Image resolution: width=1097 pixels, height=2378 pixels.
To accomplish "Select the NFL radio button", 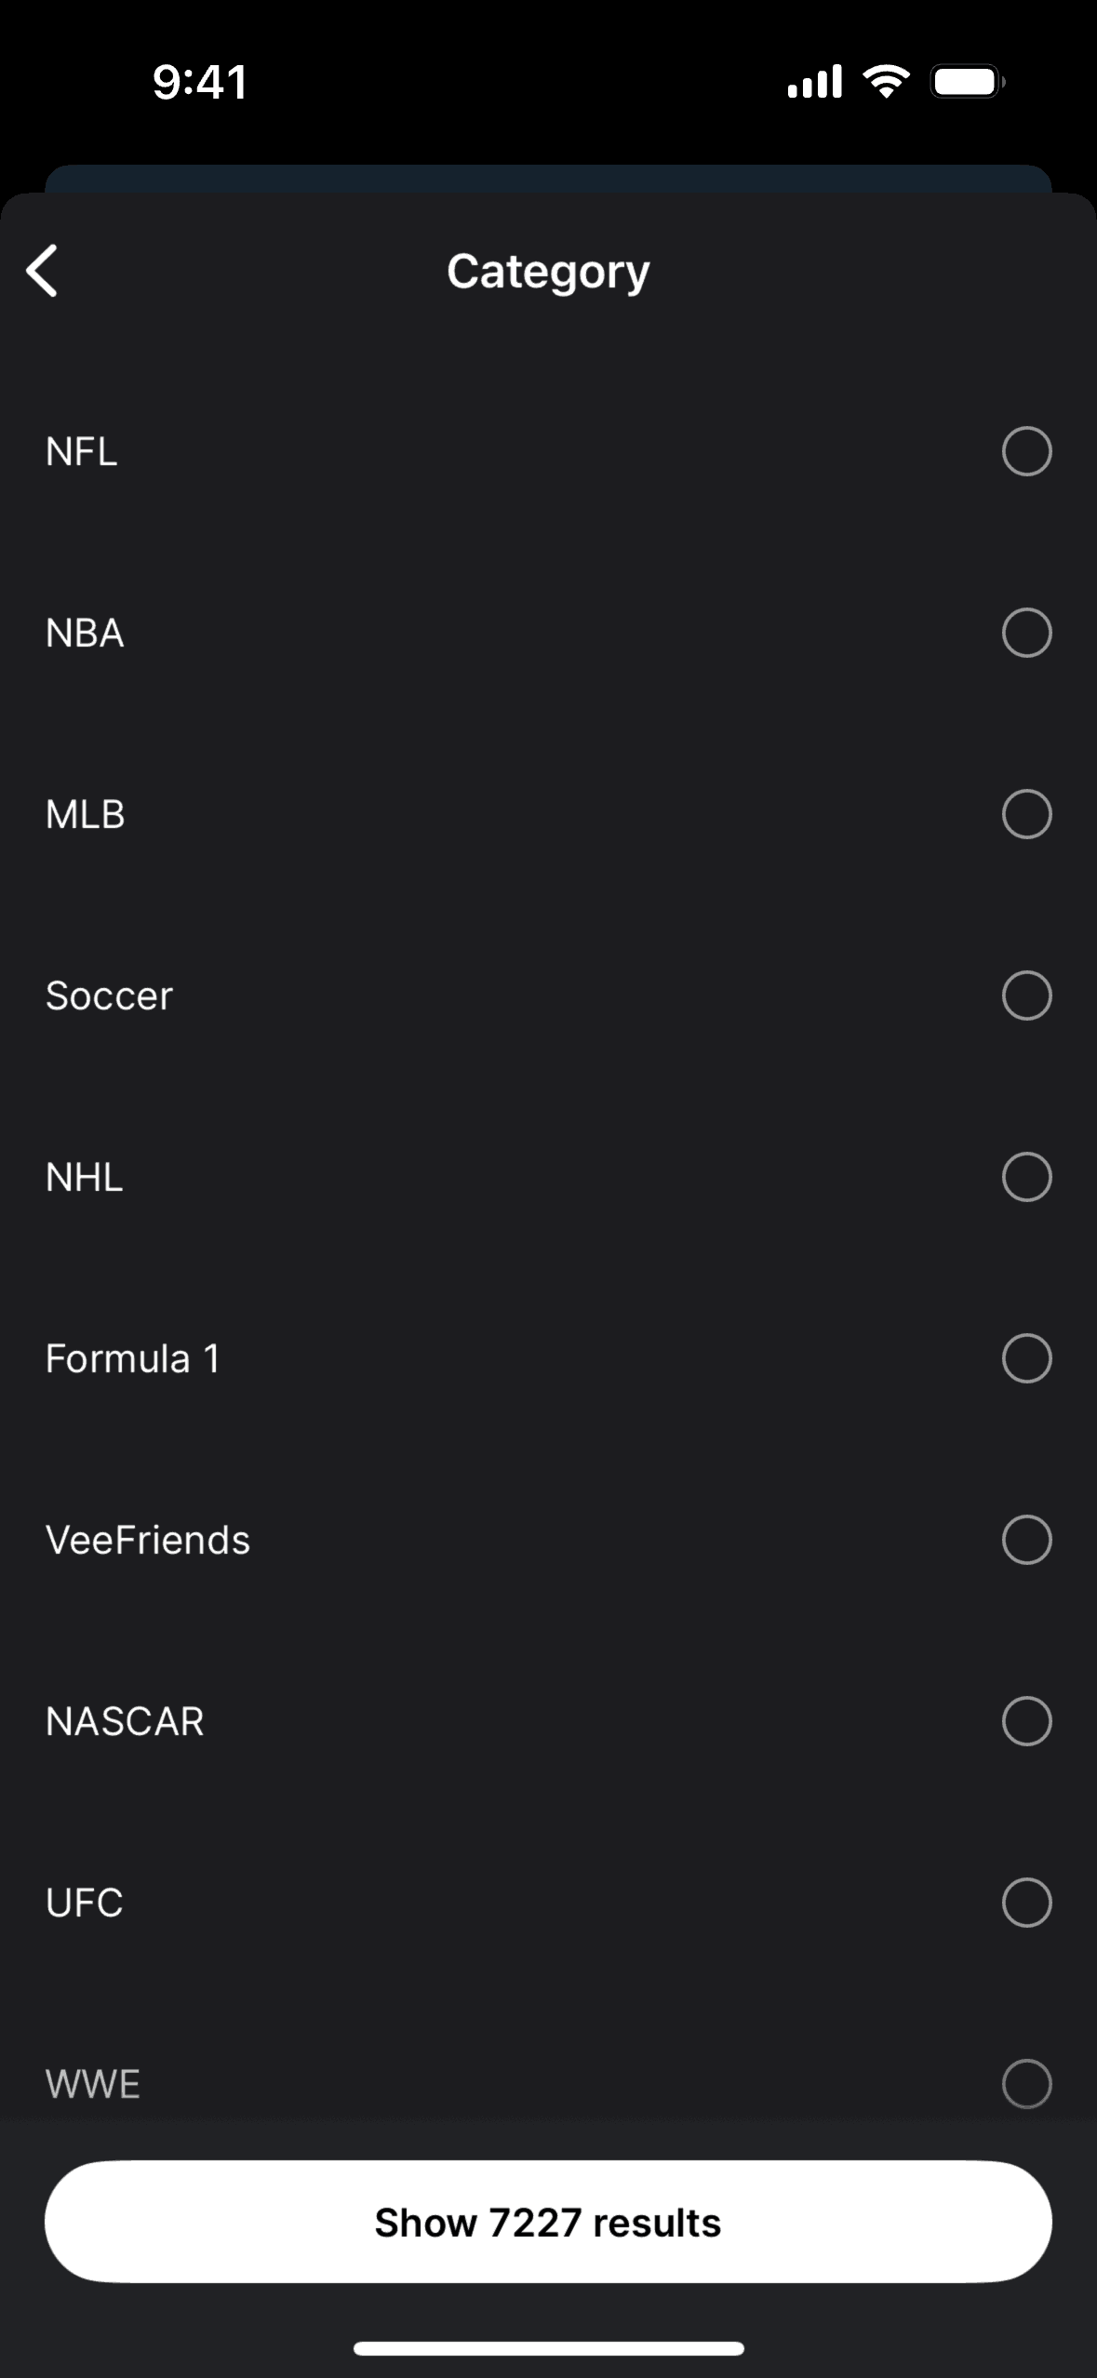I will click(x=1026, y=451).
